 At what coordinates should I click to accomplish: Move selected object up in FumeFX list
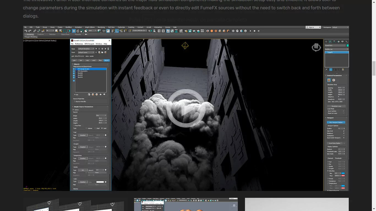pos(100,95)
